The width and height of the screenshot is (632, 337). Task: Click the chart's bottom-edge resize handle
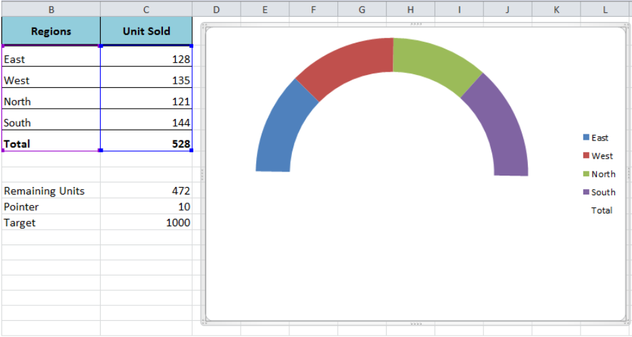pos(416,323)
